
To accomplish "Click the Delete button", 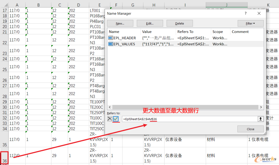I will (180, 23).
